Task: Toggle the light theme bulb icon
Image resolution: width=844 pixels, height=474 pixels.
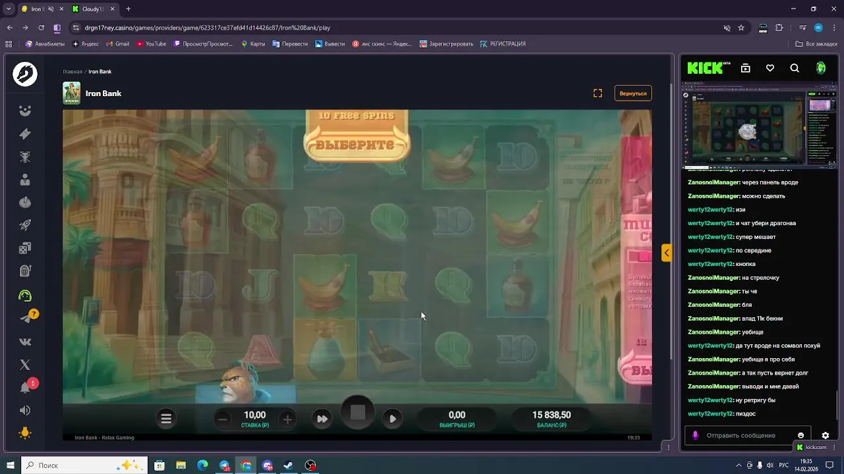Action: tap(25, 433)
